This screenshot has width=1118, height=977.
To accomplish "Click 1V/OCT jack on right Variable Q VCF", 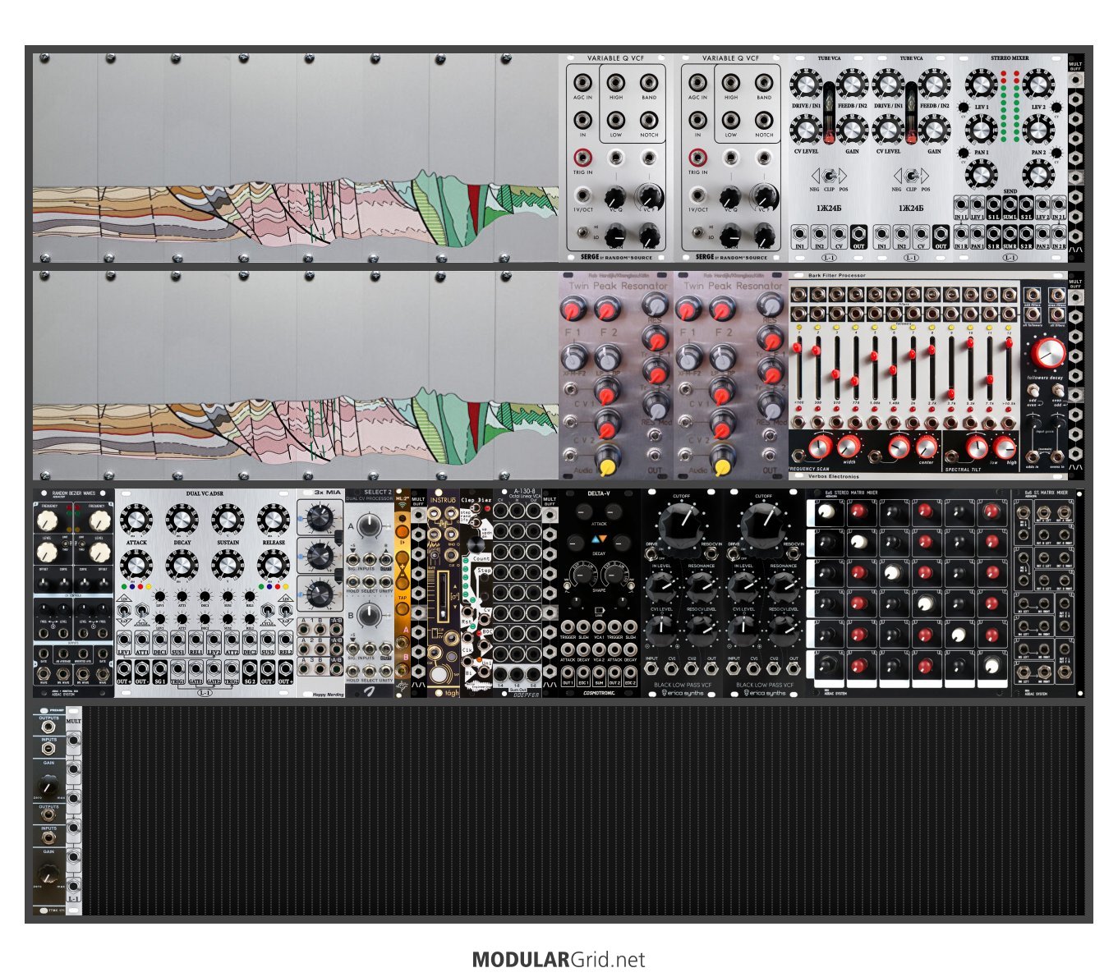I will coord(697,195).
